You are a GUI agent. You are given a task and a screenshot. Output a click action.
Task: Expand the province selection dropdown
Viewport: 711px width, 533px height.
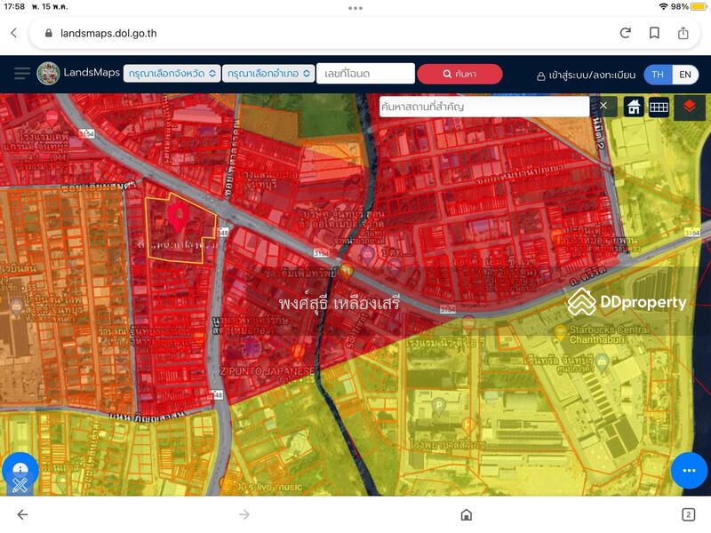point(172,74)
